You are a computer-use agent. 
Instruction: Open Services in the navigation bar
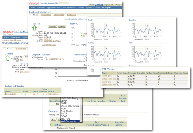coord(81,8)
